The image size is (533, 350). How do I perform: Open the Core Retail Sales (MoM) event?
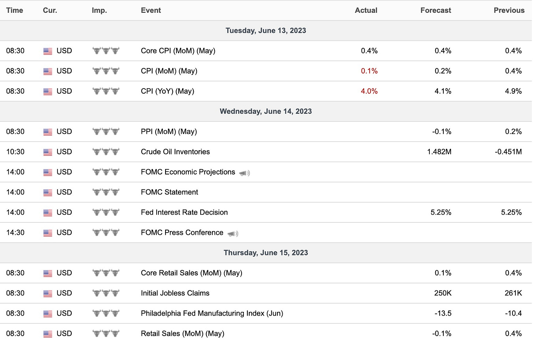pyautogui.click(x=191, y=273)
